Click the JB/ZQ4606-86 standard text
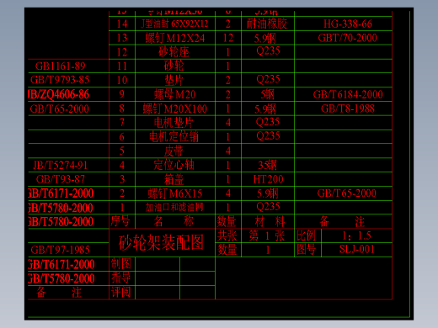438x328 pixels. [x=59, y=94]
